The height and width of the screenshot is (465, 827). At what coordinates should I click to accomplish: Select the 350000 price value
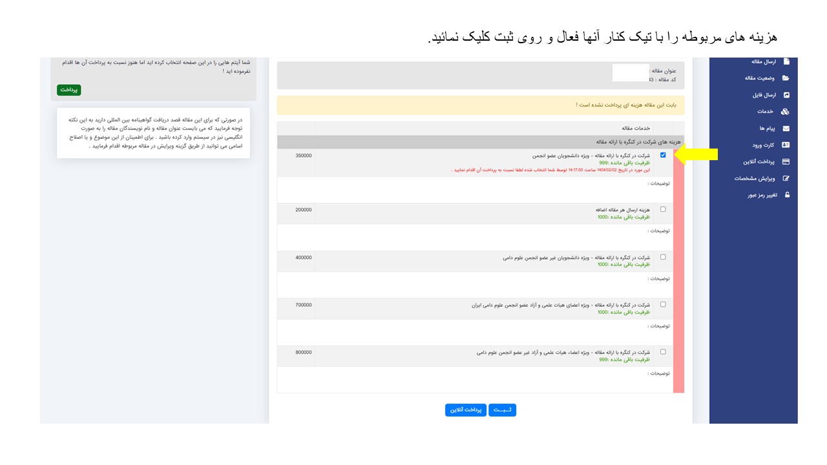(x=303, y=156)
